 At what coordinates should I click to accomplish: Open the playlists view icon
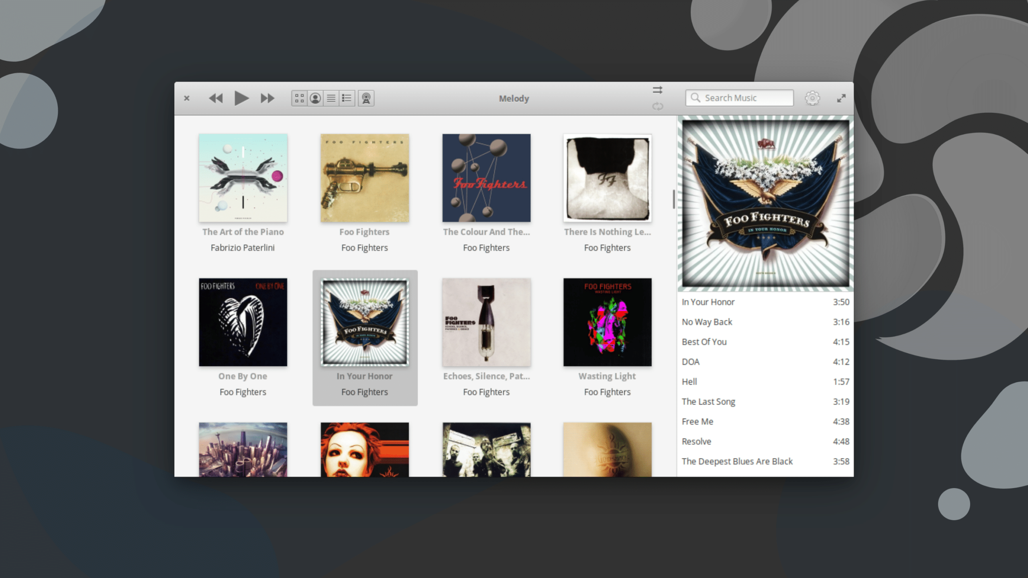tap(347, 98)
